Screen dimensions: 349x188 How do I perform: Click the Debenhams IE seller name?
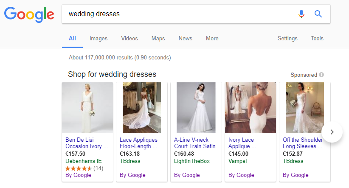84,161
